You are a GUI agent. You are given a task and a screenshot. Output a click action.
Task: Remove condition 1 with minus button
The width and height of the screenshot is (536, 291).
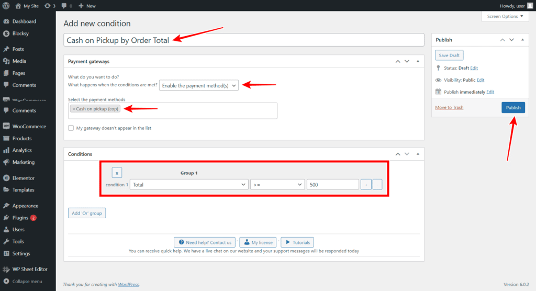[x=377, y=185]
